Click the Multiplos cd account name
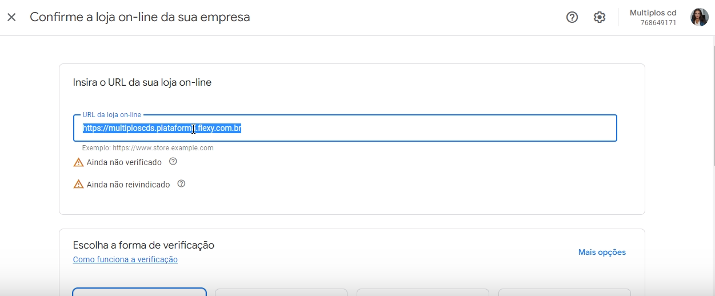715x296 pixels. click(x=653, y=13)
